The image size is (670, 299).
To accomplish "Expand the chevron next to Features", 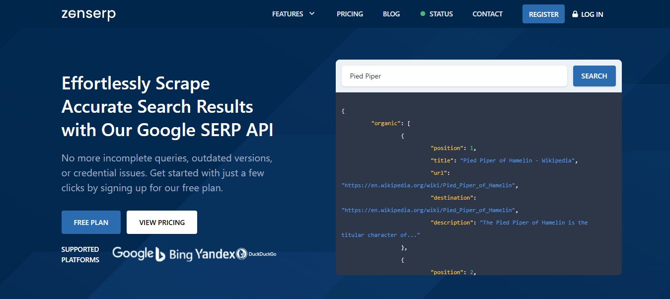I will click(x=312, y=14).
